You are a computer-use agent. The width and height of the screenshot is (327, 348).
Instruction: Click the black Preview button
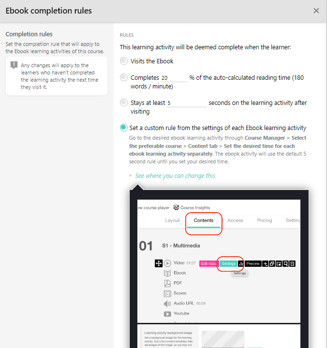(253, 263)
